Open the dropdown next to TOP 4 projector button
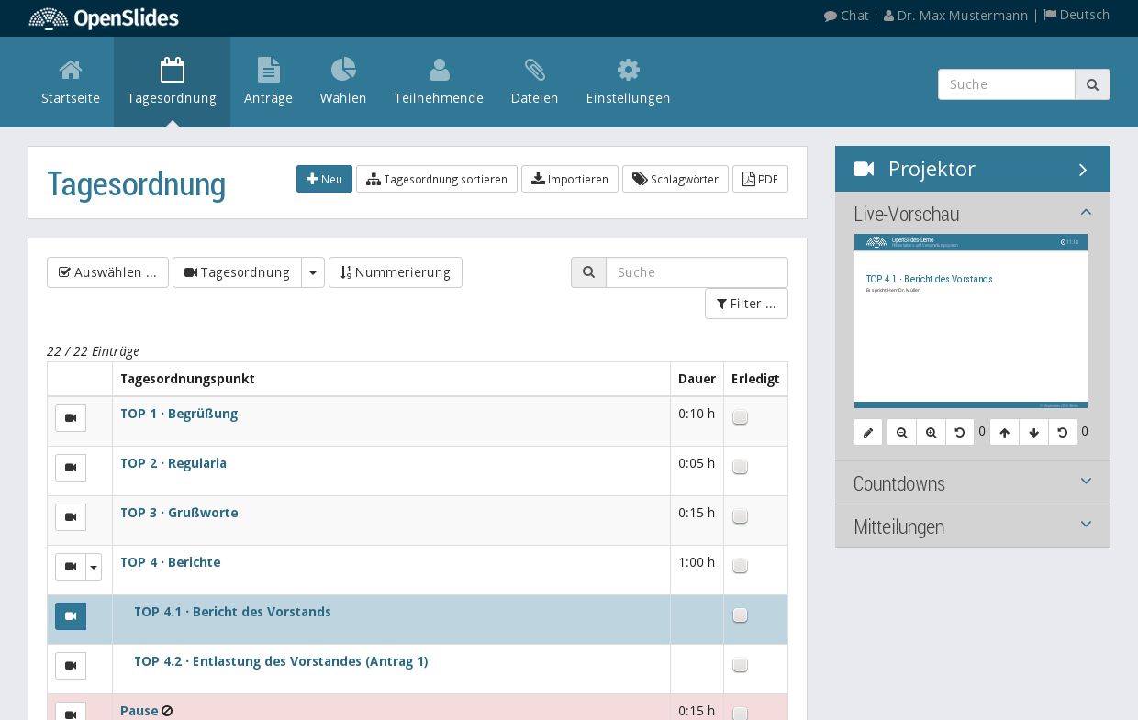This screenshot has width=1138, height=720. point(94,567)
